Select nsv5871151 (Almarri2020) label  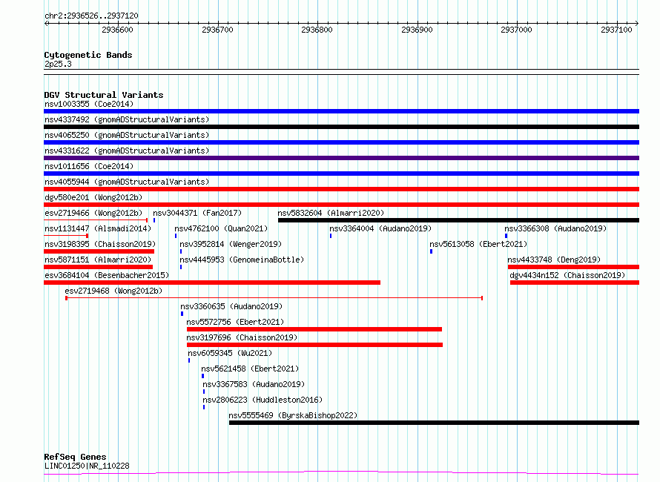[x=98, y=260]
